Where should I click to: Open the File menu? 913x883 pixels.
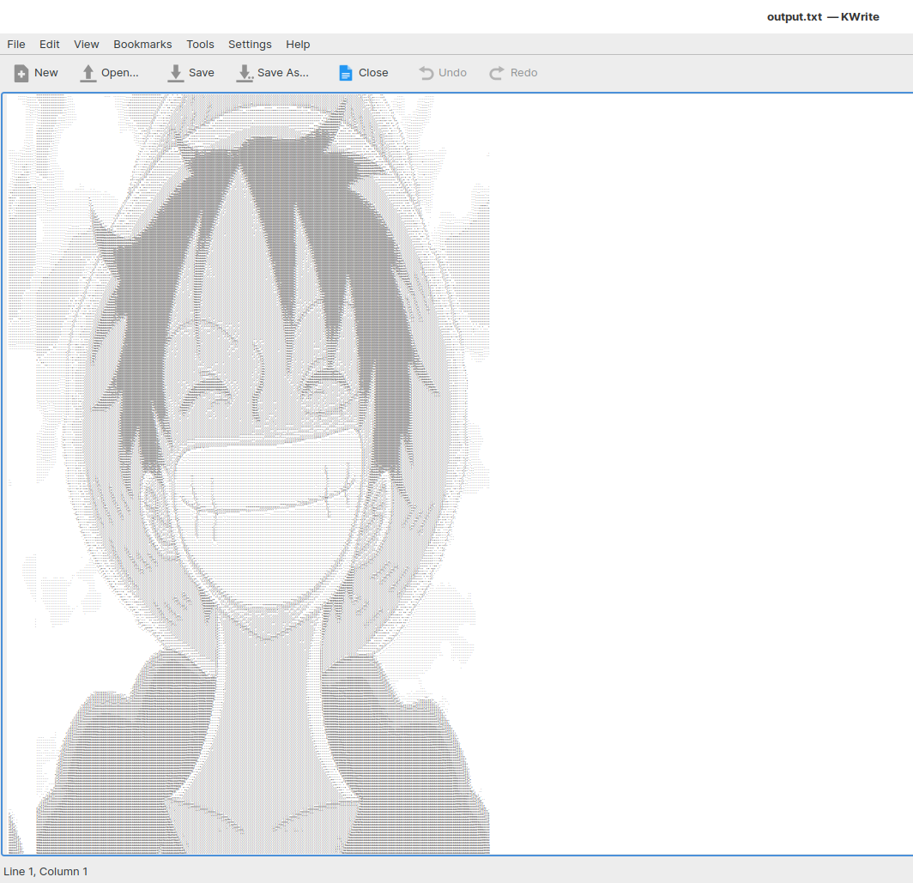point(15,44)
